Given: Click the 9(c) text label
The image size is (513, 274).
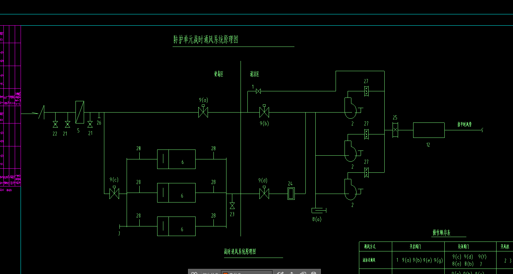Looking at the screenshot, I should [x=114, y=180].
